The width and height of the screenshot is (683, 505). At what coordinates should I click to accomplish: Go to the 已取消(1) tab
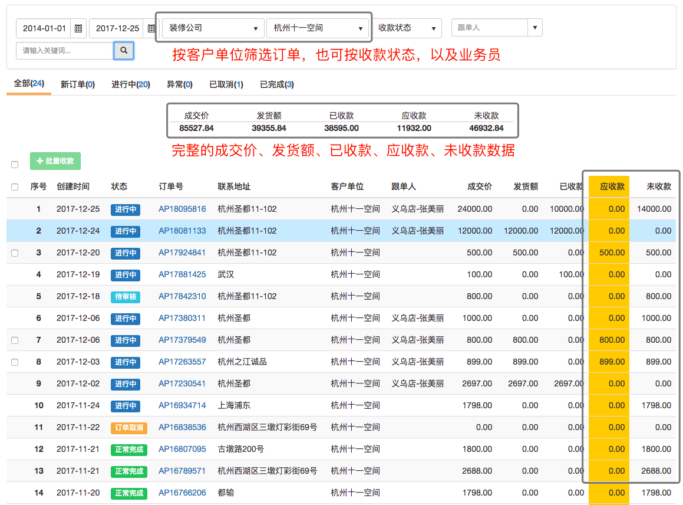coord(226,84)
